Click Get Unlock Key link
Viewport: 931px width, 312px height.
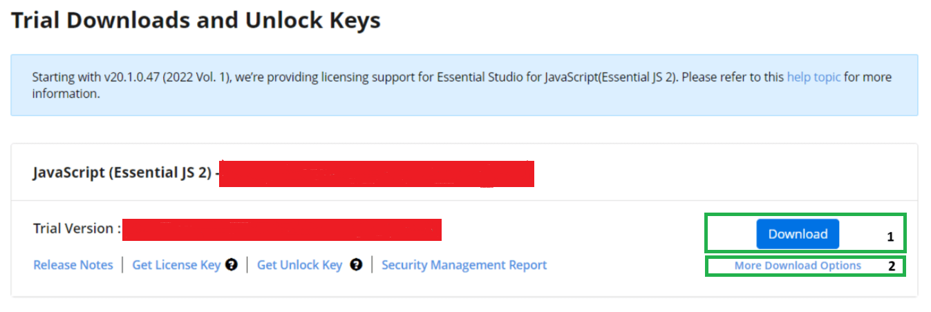[x=299, y=265]
